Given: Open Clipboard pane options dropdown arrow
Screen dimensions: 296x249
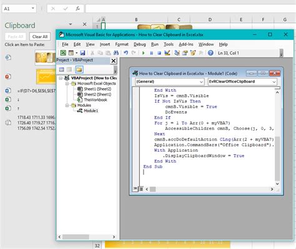Looking at the screenshot, I should pyautogui.click(x=71, y=24).
